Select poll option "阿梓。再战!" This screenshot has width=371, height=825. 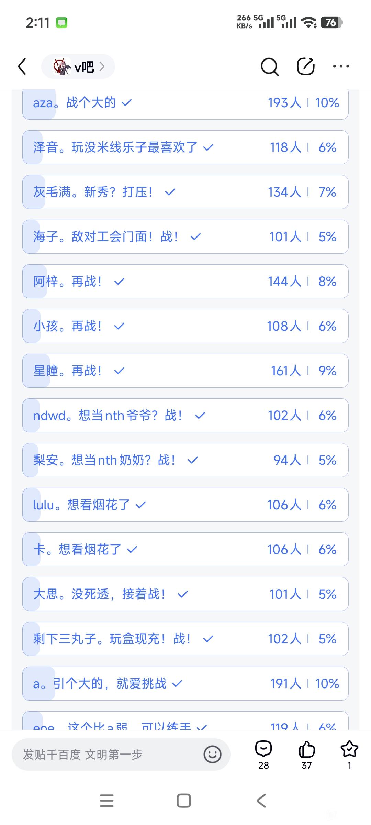point(185,282)
